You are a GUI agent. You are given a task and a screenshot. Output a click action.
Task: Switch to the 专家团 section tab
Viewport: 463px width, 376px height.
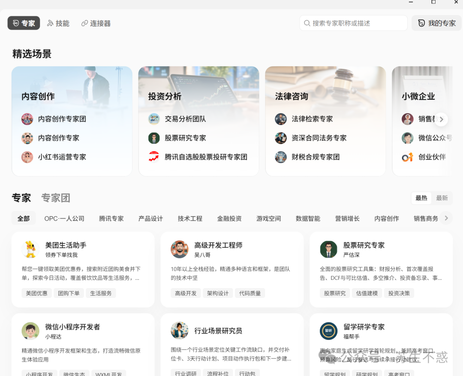pyautogui.click(x=55, y=198)
